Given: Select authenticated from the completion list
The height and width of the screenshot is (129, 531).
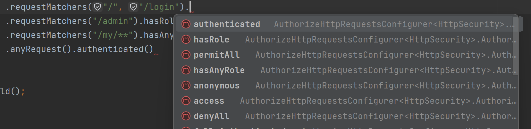Looking at the screenshot, I should pos(347,24).
